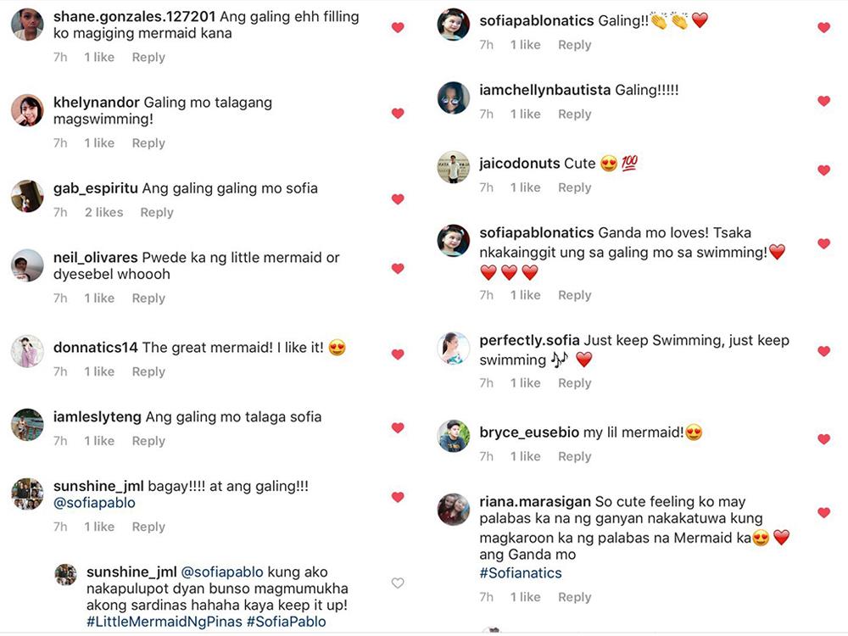View jaicodonuts's profile avatar
The height and width of the screenshot is (636, 848).
tap(454, 167)
